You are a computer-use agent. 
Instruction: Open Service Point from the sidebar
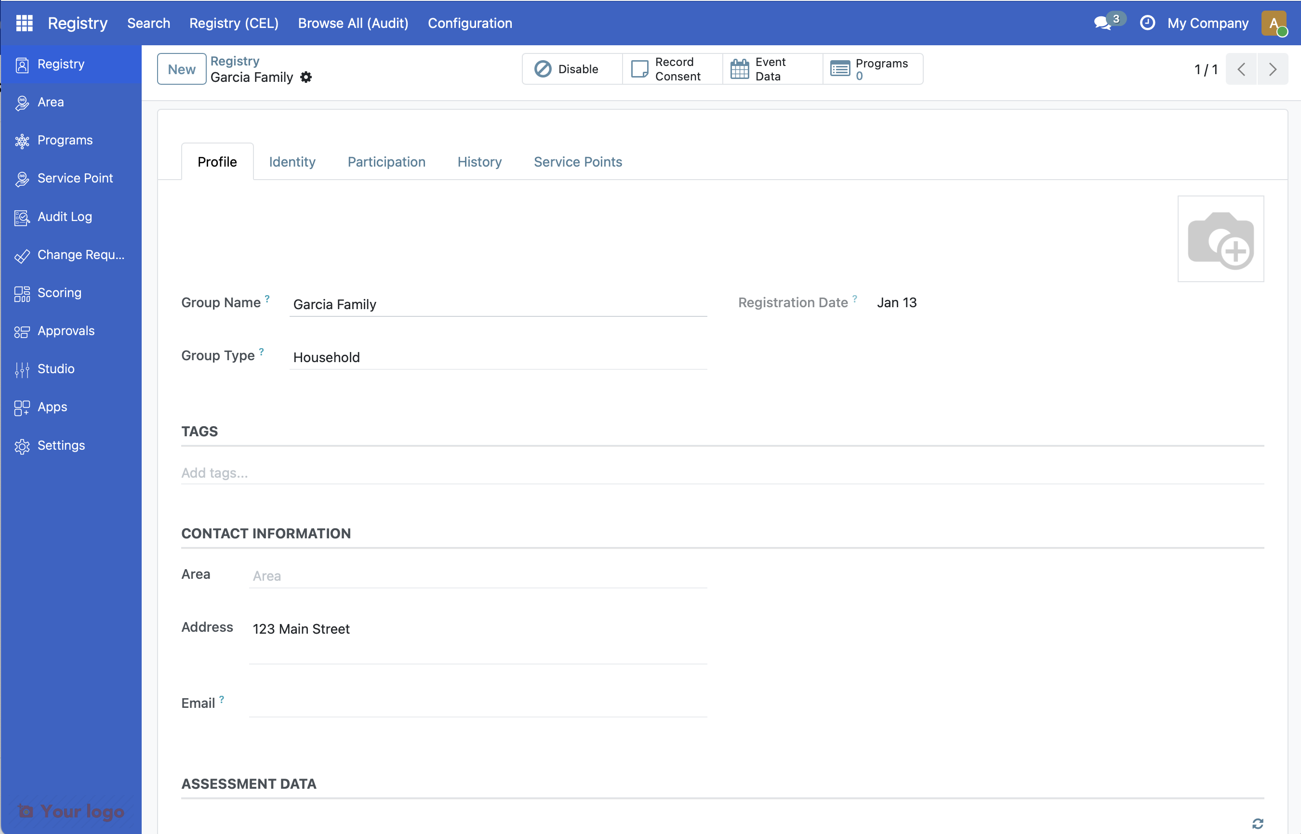tap(75, 178)
